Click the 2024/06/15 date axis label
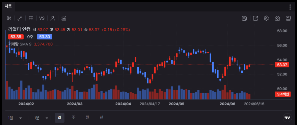This screenshot has width=297, height=125. click(x=254, y=104)
